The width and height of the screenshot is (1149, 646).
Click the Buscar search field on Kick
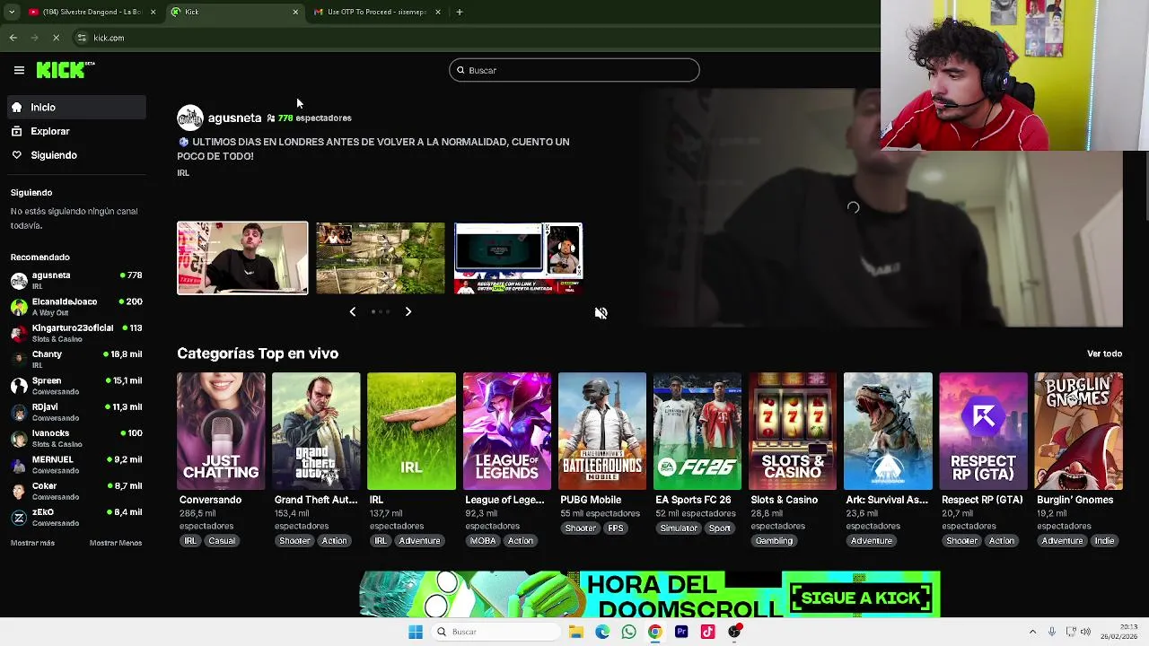[x=574, y=70]
